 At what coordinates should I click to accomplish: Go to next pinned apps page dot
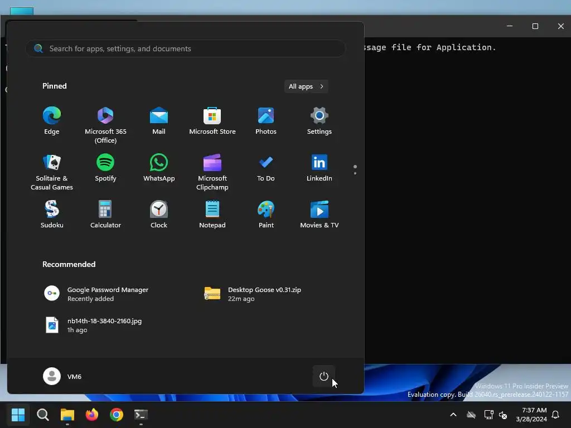(x=355, y=173)
